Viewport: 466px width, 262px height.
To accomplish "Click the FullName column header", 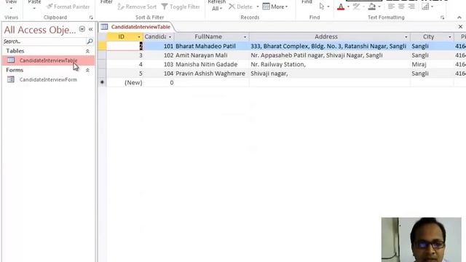I will [208, 37].
